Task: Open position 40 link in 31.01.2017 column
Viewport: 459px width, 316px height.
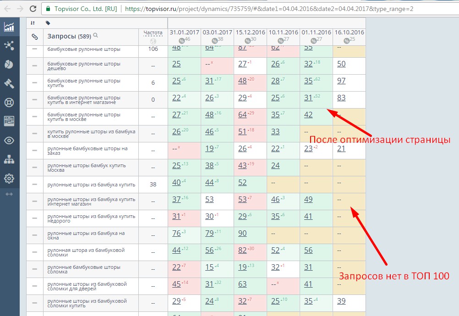Action: (176, 183)
